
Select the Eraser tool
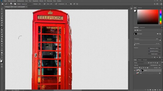[2, 34]
